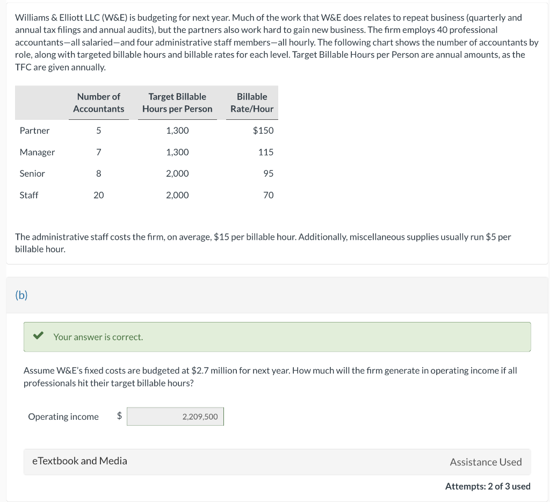
Task: Click the Attempts: 2 of 3 used text
Action: tap(487, 486)
